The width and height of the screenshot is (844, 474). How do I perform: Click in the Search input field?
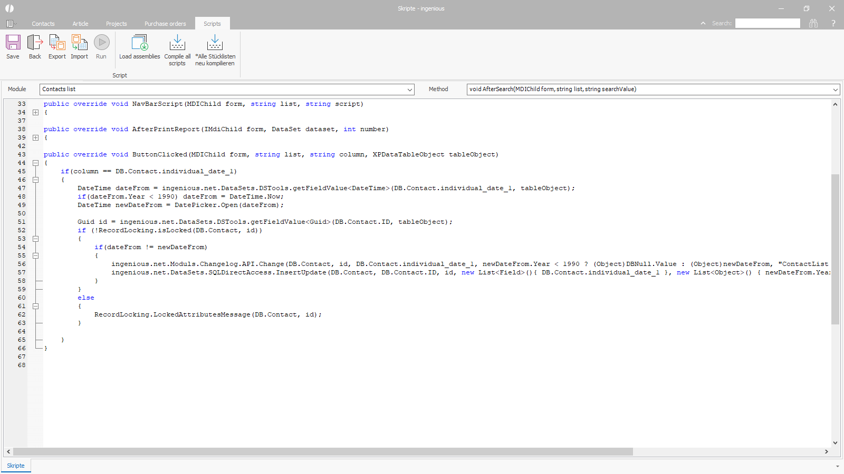[x=767, y=23]
